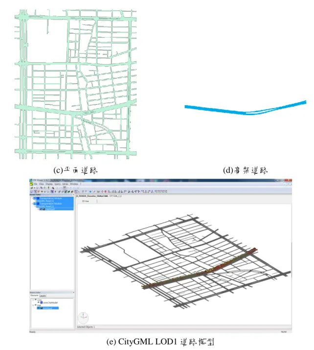Image resolution: width=314 pixels, height=350 pixels.
Task: Select the topmost Transportation Module tree row
Action: coord(53,198)
